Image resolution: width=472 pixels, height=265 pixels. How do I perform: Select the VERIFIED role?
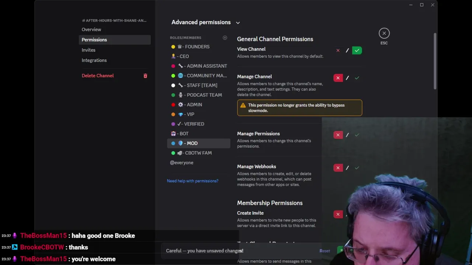pos(199,124)
